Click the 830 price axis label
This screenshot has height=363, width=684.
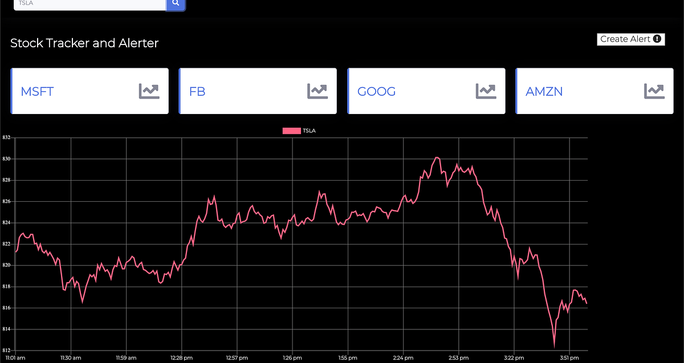pyautogui.click(x=6, y=159)
